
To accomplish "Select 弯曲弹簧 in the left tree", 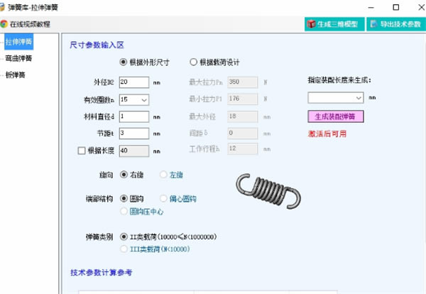I will tap(18, 58).
